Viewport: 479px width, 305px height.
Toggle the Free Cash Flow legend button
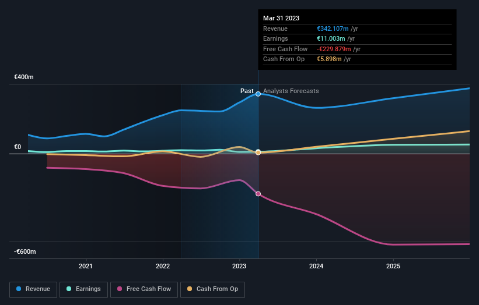coord(144,289)
